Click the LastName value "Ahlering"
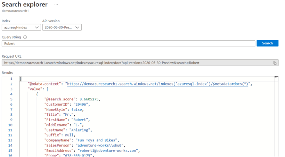Image resolution: width=285 pixels, height=157 pixels. [80, 130]
